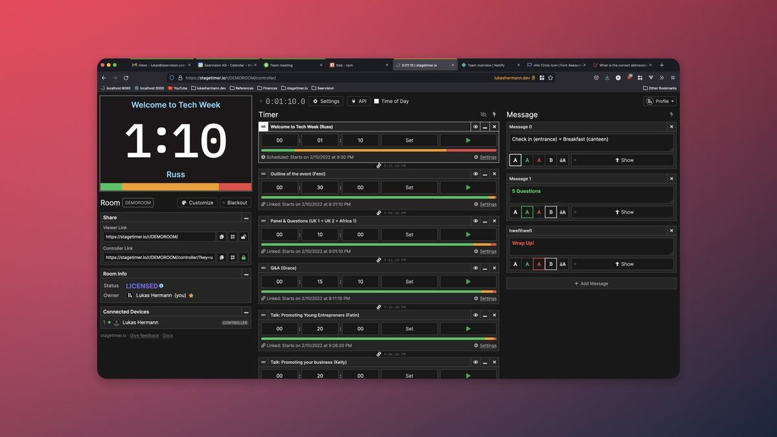Open the Netlify Team overview tab

(x=486, y=65)
